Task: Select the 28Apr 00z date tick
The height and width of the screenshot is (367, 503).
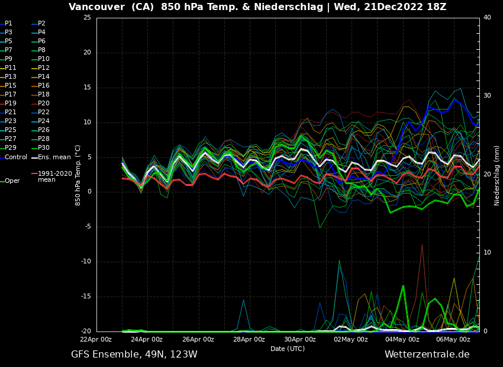Action: pos(249,339)
